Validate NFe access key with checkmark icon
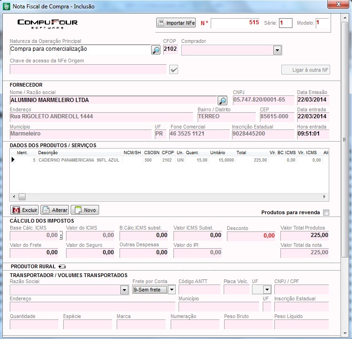352x339 pixels. (x=174, y=70)
